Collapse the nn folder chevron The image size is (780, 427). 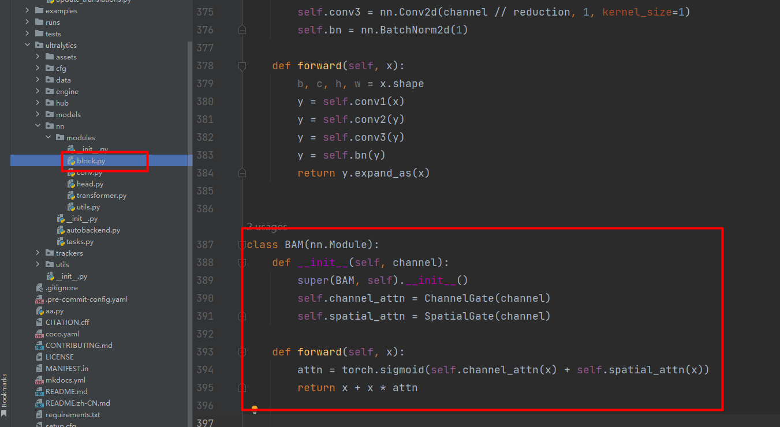click(38, 126)
